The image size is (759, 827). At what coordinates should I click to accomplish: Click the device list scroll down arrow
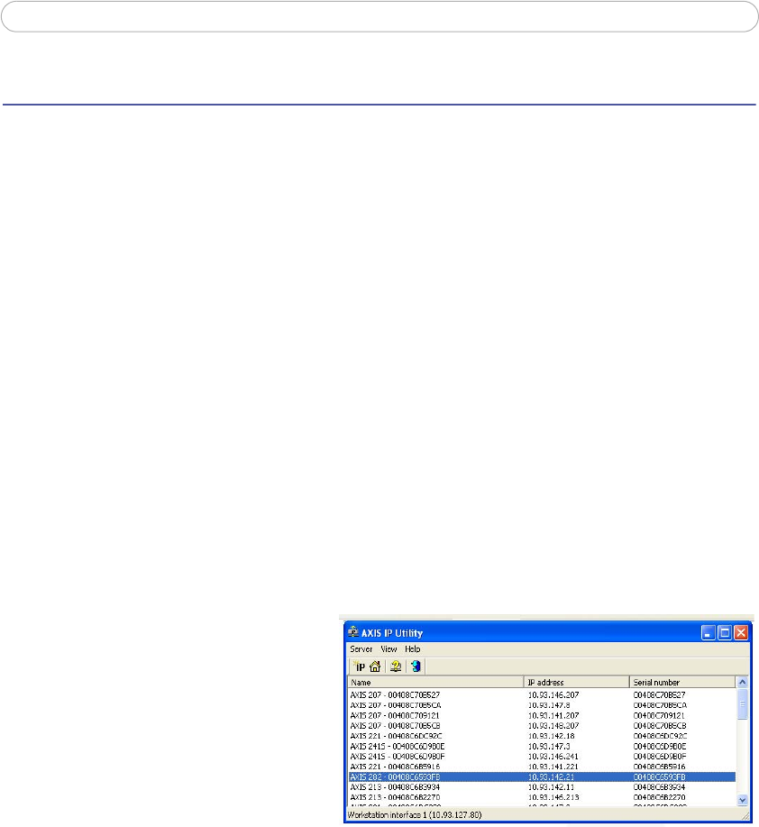click(x=742, y=799)
